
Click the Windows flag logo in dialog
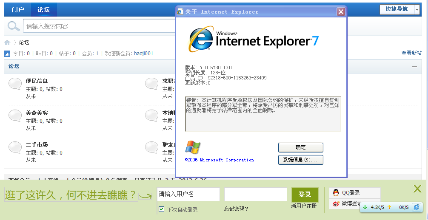click(x=193, y=147)
